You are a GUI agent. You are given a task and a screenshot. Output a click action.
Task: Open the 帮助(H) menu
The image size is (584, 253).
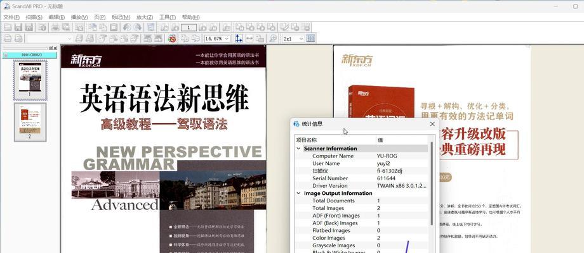click(190, 17)
